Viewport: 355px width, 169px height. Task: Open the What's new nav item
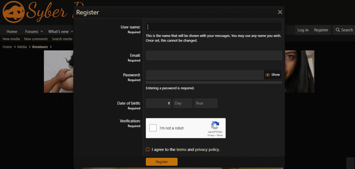coord(58,32)
